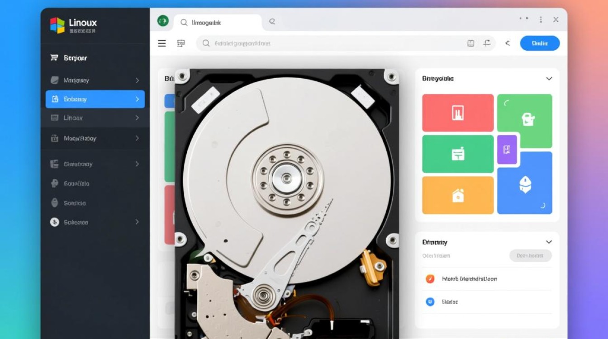Click the gray pill button in the lower-right panel
Viewport: 608px width, 339px height.
(x=530, y=255)
